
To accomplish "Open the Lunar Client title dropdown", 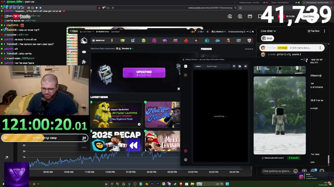I will coord(87,32).
